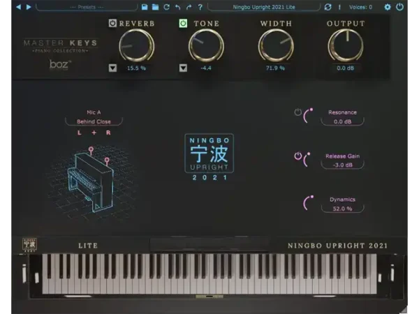Click Width value 71.9 %
Image resolution: width=419 pixels, height=314 pixels.
tap(276, 68)
